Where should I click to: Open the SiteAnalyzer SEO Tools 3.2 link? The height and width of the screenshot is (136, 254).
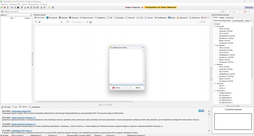22,131
